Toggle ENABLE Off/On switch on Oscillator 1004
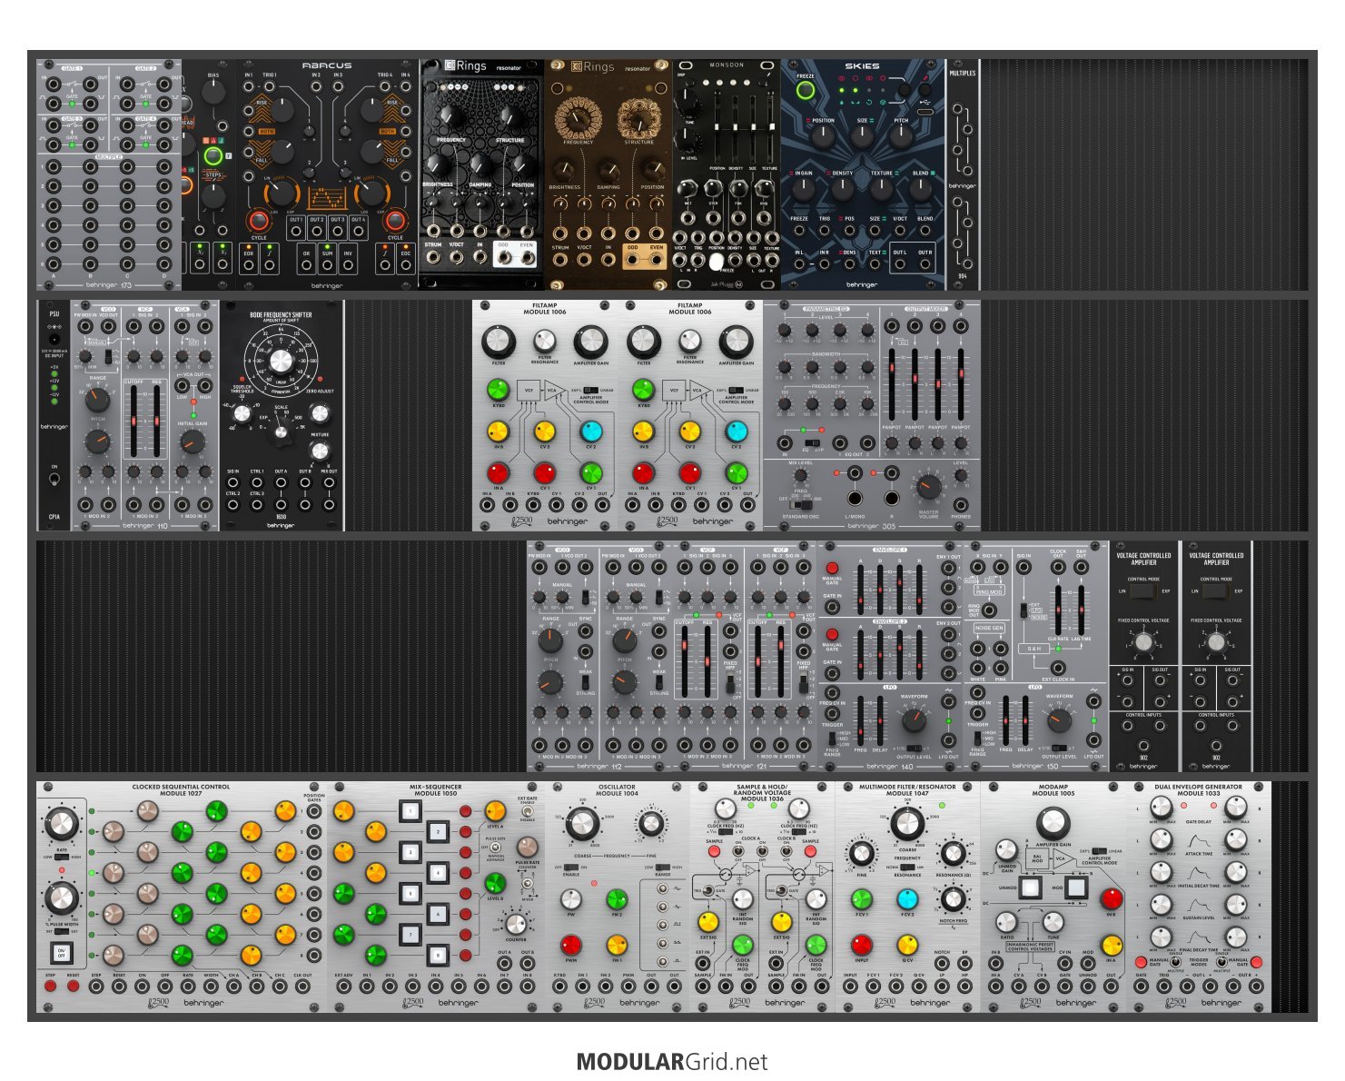Image resolution: width=1345 pixels, height=1081 pixels. click(571, 867)
